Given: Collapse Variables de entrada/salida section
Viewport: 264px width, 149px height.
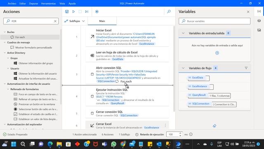Looking at the screenshot, I should (x=183, y=33).
